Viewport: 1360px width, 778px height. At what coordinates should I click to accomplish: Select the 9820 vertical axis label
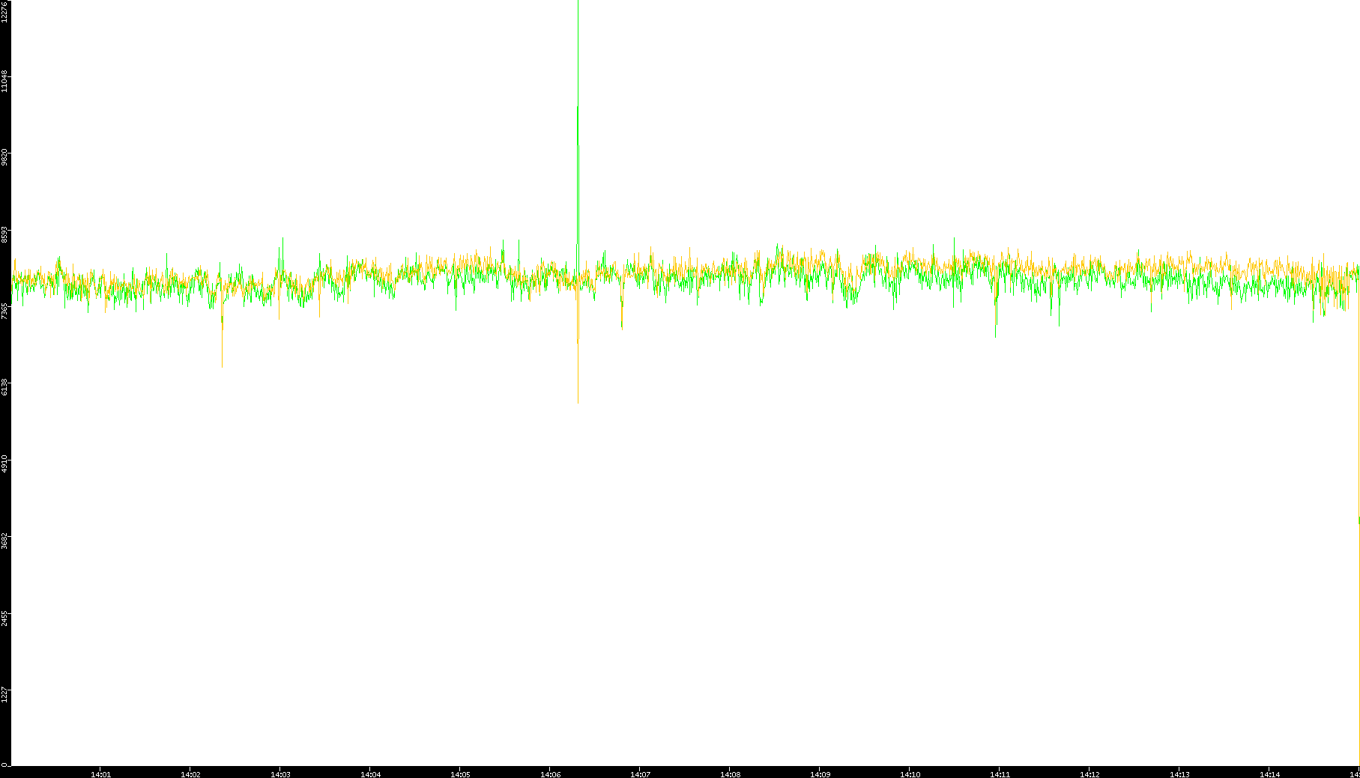pyautogui.click(x=5, y=157)
